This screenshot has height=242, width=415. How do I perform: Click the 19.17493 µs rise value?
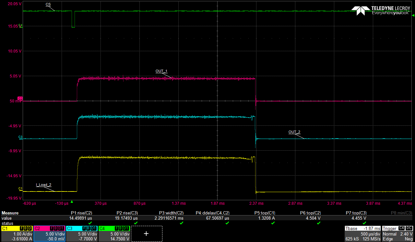tap(126, 218)
